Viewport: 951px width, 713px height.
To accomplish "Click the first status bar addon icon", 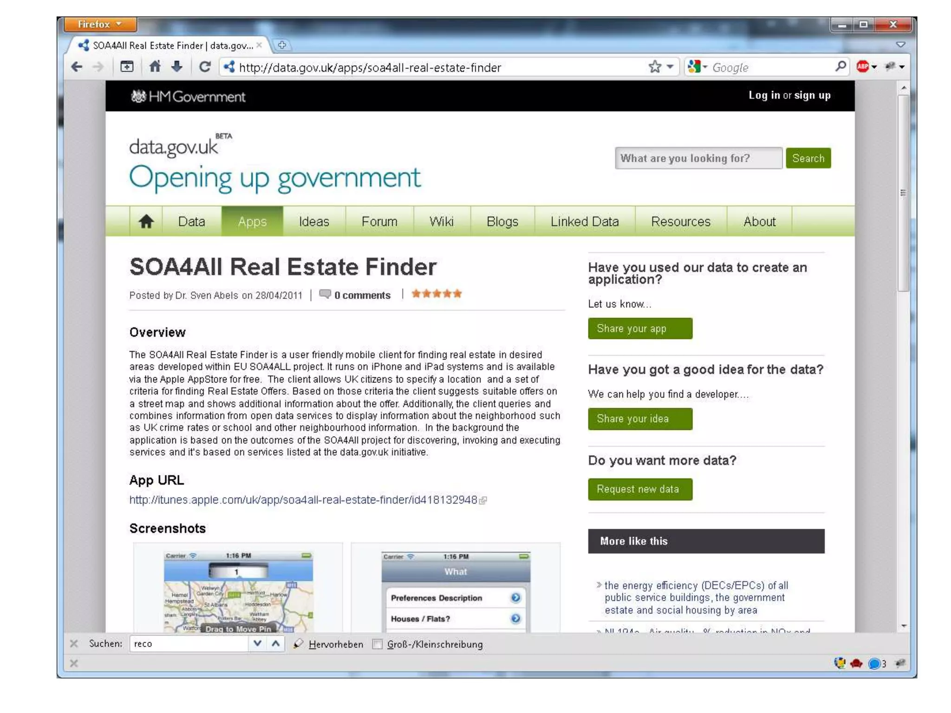I will point(840,663).
